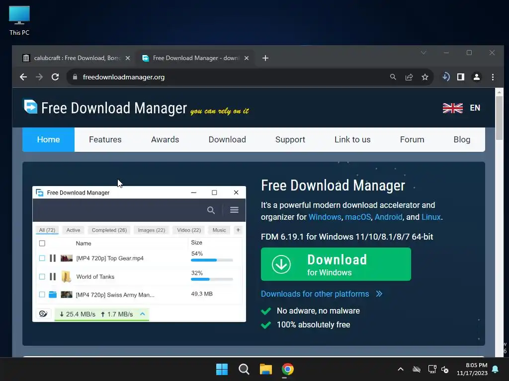Follow the Downloads for other platforms link
This screenshot has height=381, width=509.
315,294
